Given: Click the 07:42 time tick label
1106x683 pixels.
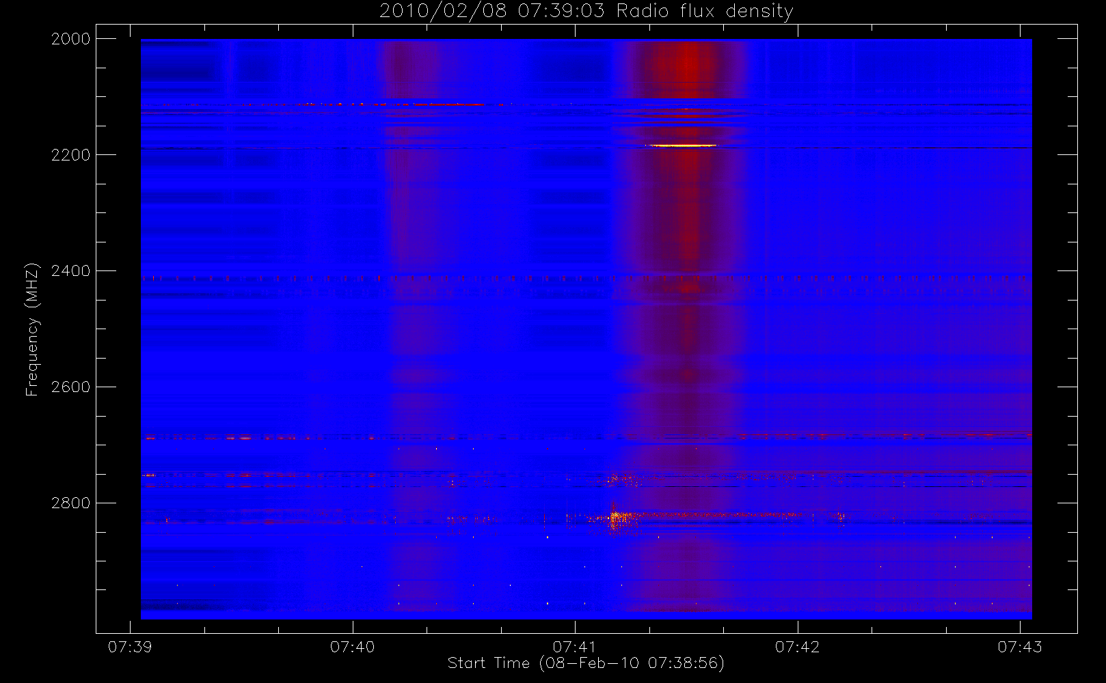Looking at the screenshot, I should click(x=798, y=647).
